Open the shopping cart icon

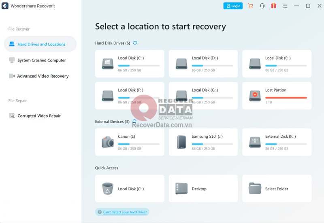[250, 6]
